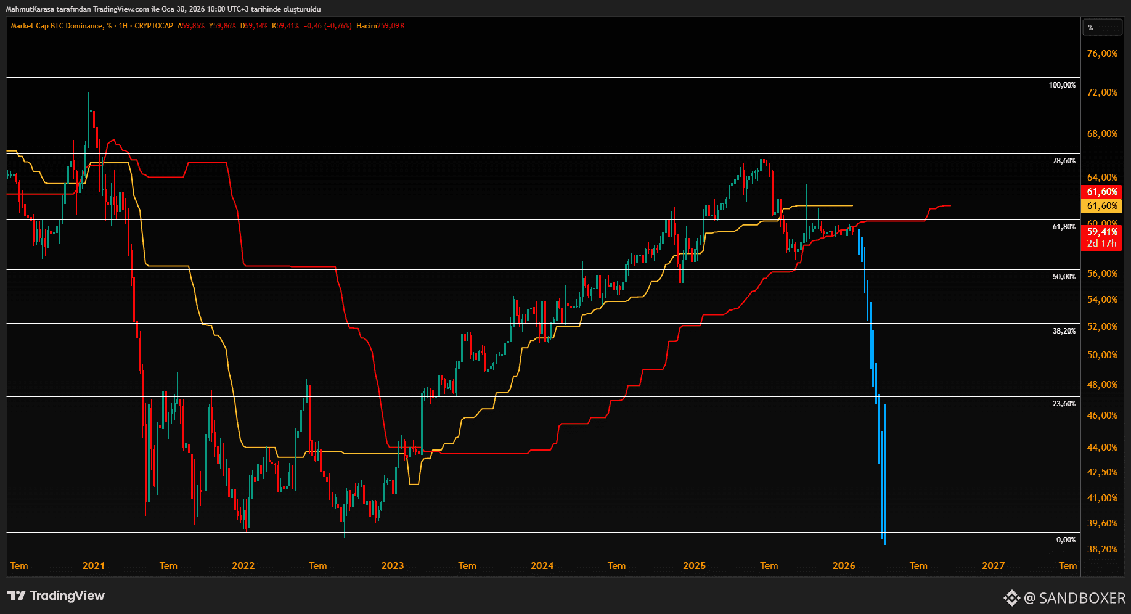1131x614 pixels.
Task: Click the 56,00% price axis label
Action: click(x=1102, y=274)
